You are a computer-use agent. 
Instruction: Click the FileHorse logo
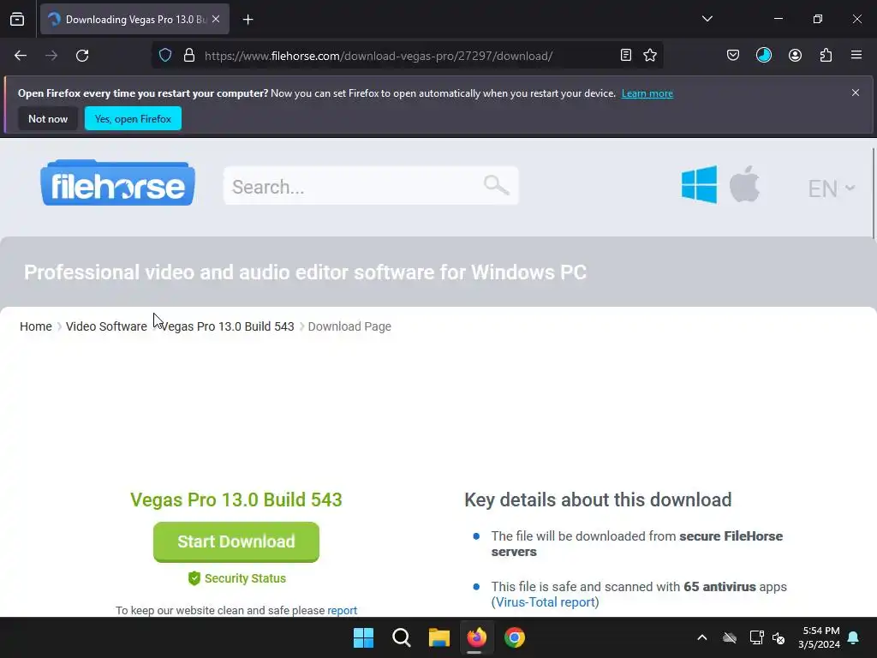click(117, 183)
